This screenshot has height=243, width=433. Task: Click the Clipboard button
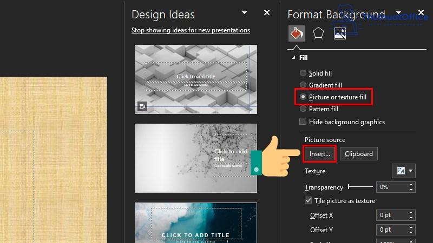click(x=359, y=154)
